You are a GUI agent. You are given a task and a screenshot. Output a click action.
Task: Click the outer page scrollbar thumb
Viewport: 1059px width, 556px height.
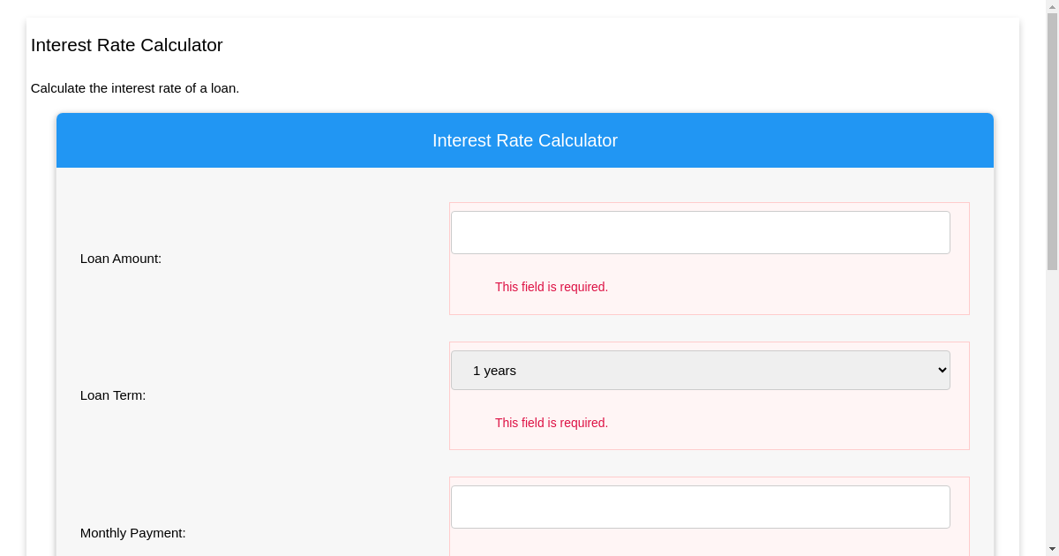point(1053,132)
